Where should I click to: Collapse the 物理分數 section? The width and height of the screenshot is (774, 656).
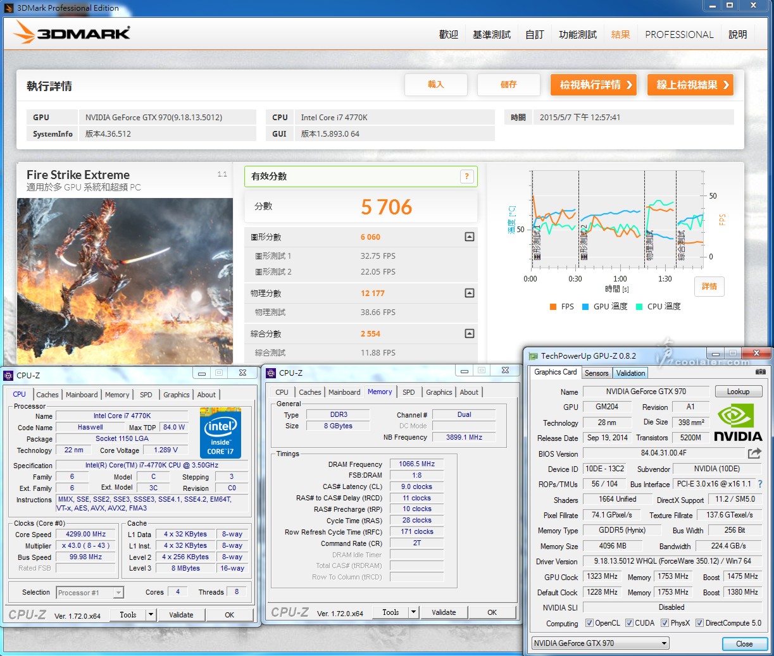[470, 293]
